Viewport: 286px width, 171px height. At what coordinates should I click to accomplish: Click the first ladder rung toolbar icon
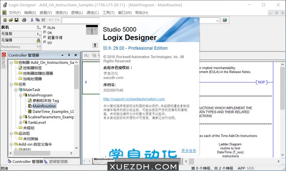pyautogui.click(x=86, y=55)
